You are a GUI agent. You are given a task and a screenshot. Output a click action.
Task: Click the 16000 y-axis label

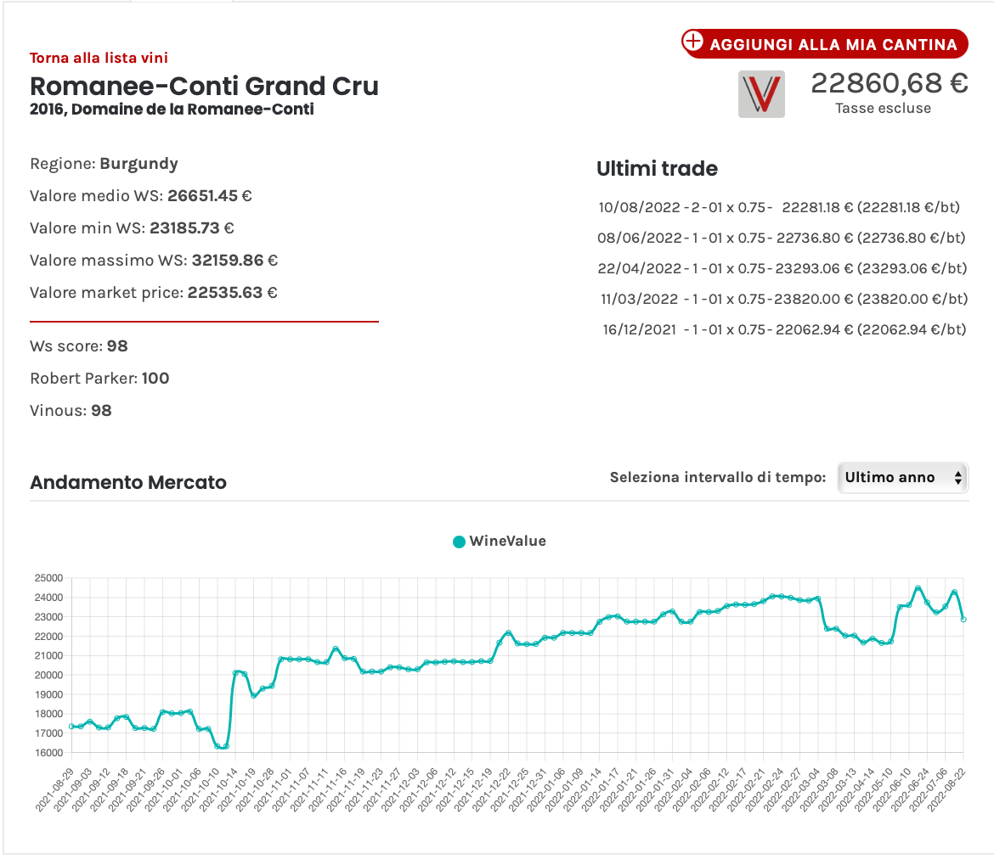(48, 753)
